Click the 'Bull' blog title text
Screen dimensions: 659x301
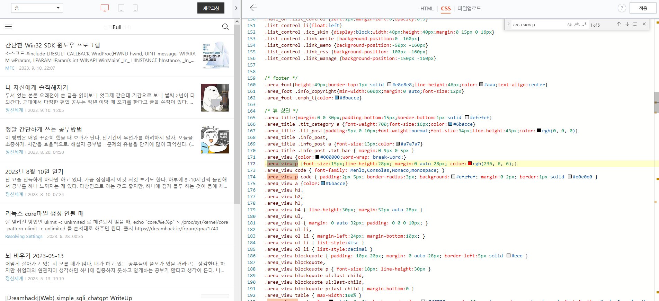click(117, 27)
